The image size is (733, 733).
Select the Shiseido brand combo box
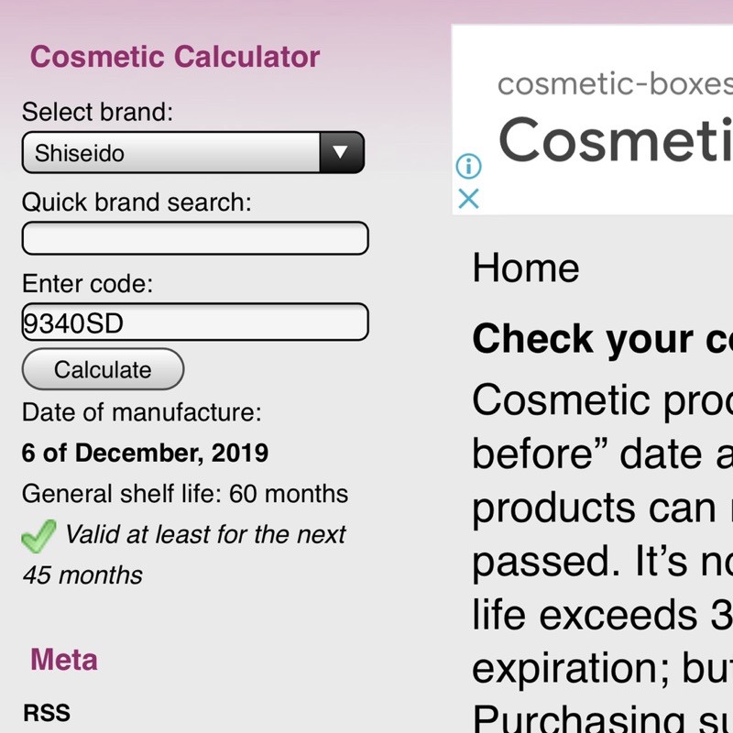(193, 152)
